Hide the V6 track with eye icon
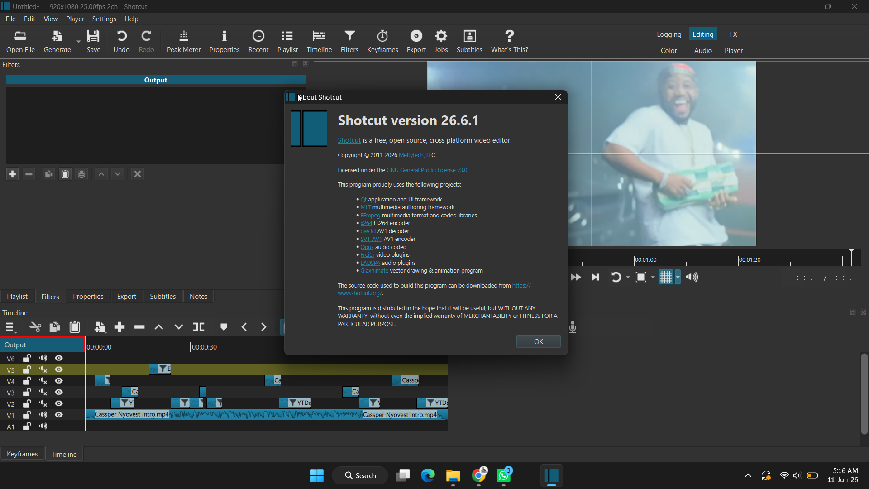The image size is (869, 489). (x=59, y=358)
